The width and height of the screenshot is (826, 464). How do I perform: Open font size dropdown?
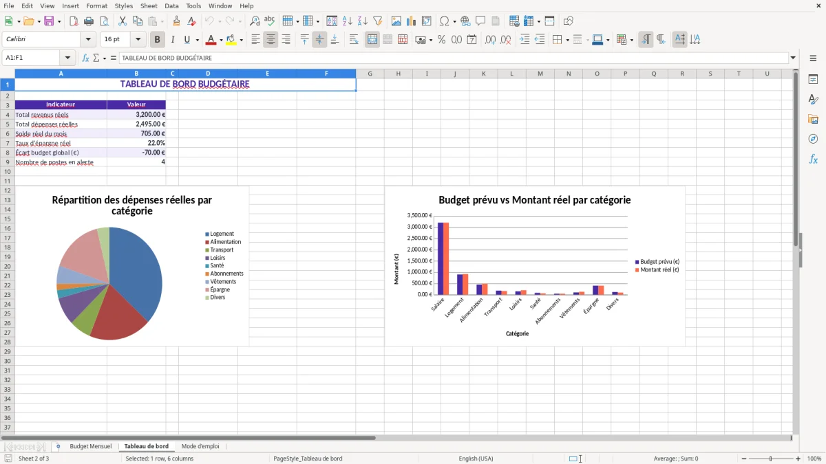pos(138,40)
